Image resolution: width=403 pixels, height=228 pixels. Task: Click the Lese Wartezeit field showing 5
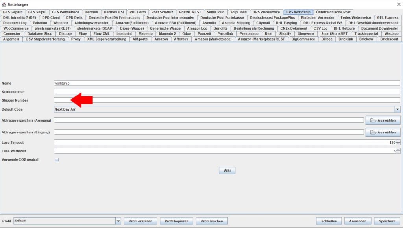[x=225, y=151]
